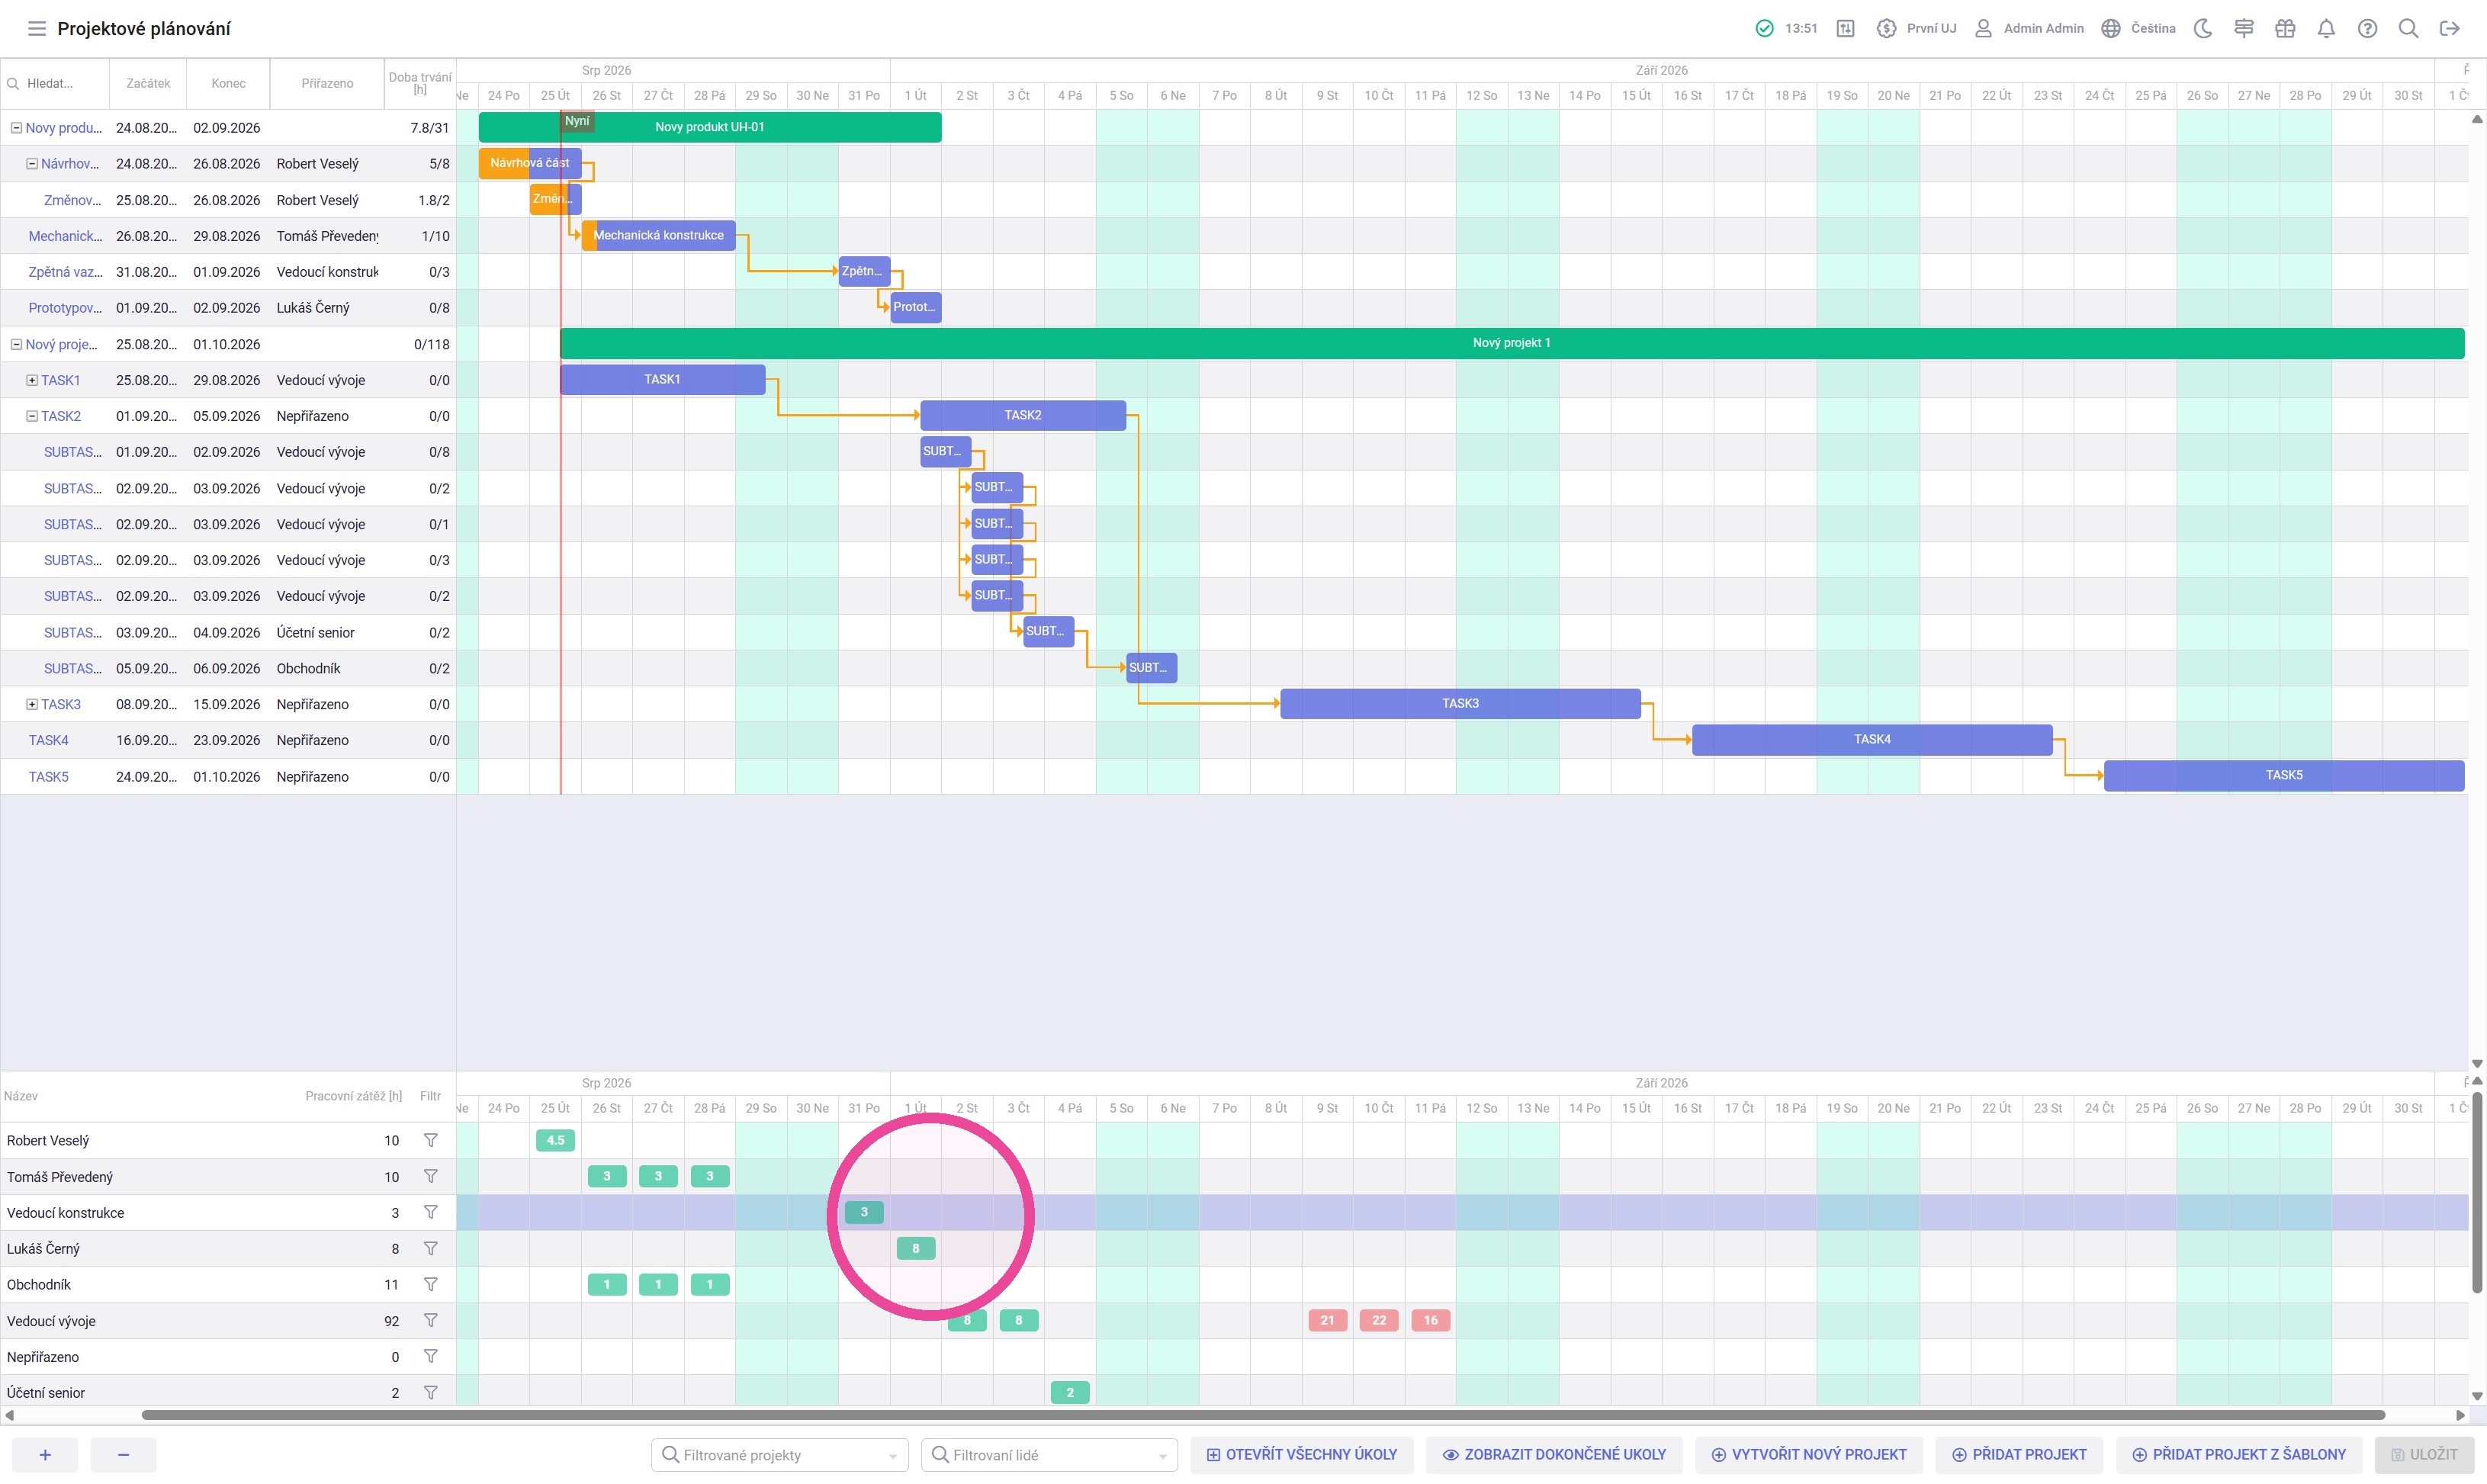Open the Filtrované projekty dropdown
Viewport: 2487px width, 1484px height.
pos(779,1454)
